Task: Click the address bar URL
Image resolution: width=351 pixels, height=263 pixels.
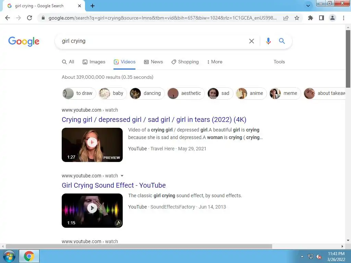Action: click(162, 18)
